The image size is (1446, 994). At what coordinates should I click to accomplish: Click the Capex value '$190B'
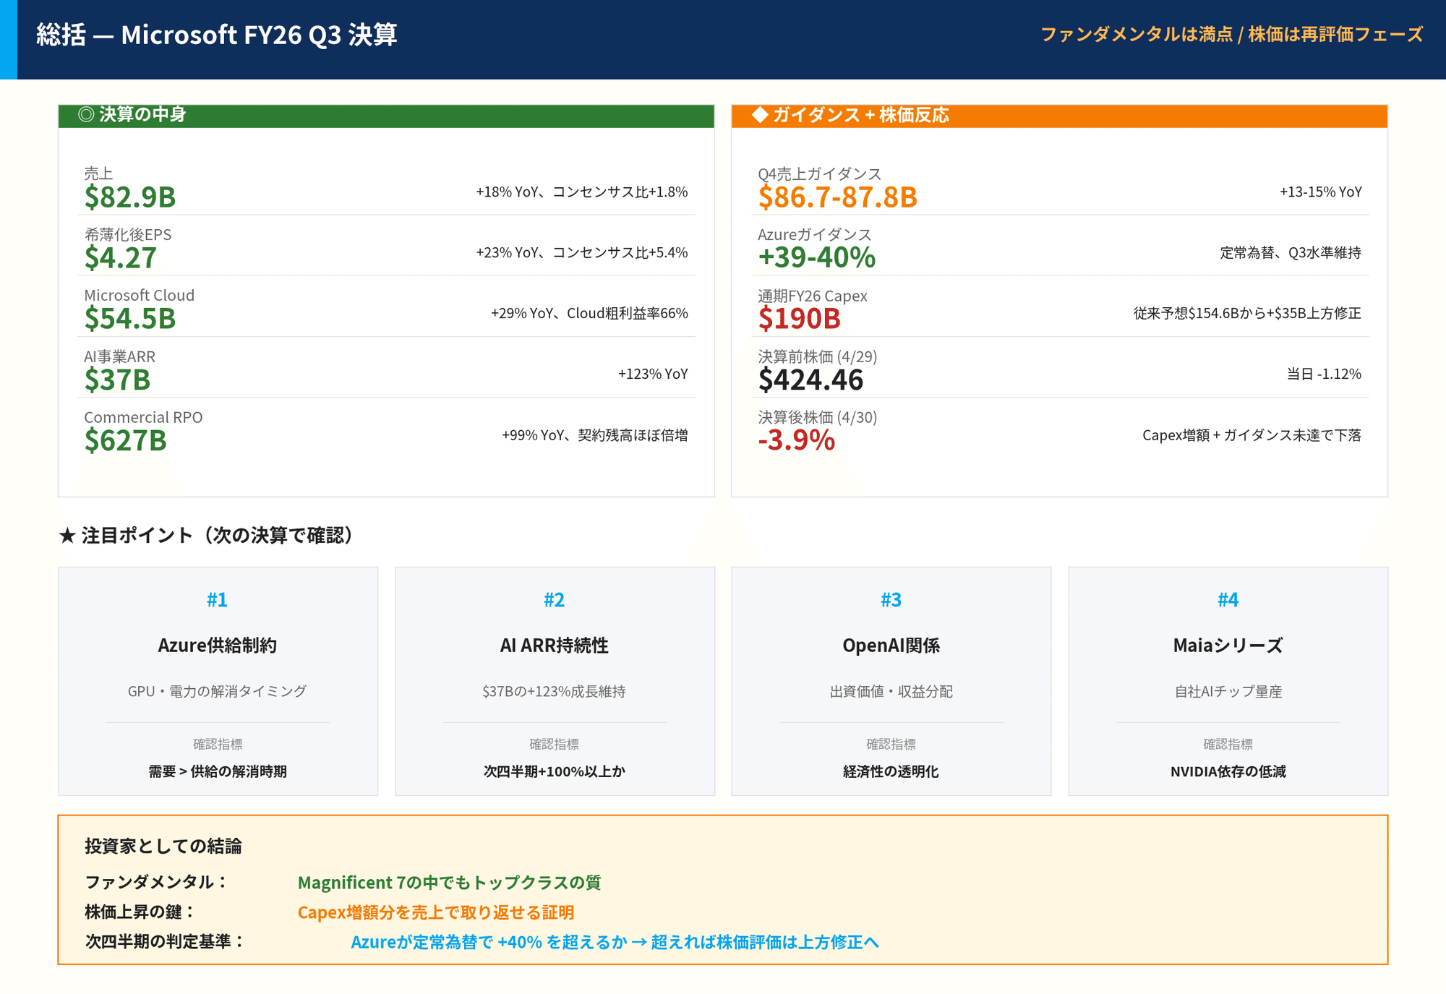tap(800, 318)
